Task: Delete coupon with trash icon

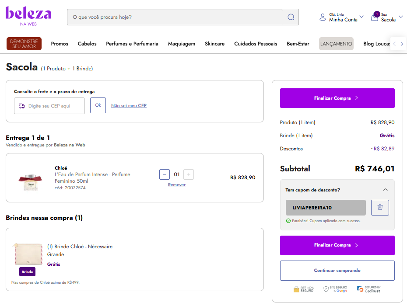Action: click(x=380, y=208)
